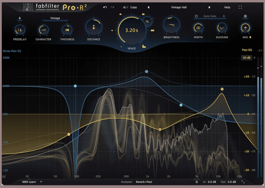Toggle the Auto Gate lock icon
Image resolution: width=265 pixels, height=188 pixels.
pos(224,16)
